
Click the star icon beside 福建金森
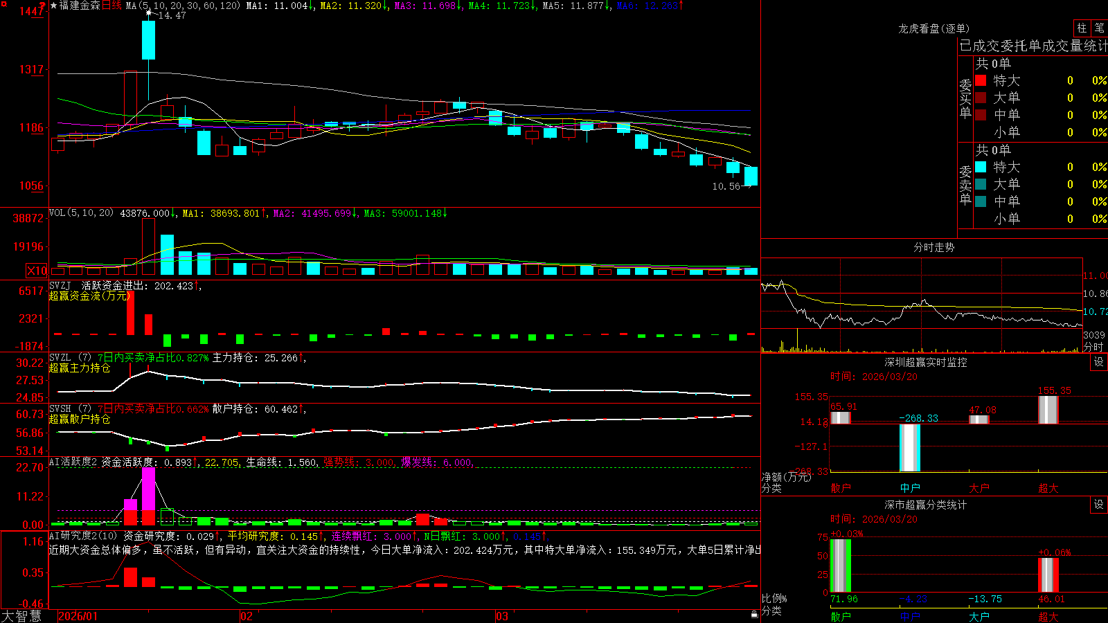coord(54,6)
